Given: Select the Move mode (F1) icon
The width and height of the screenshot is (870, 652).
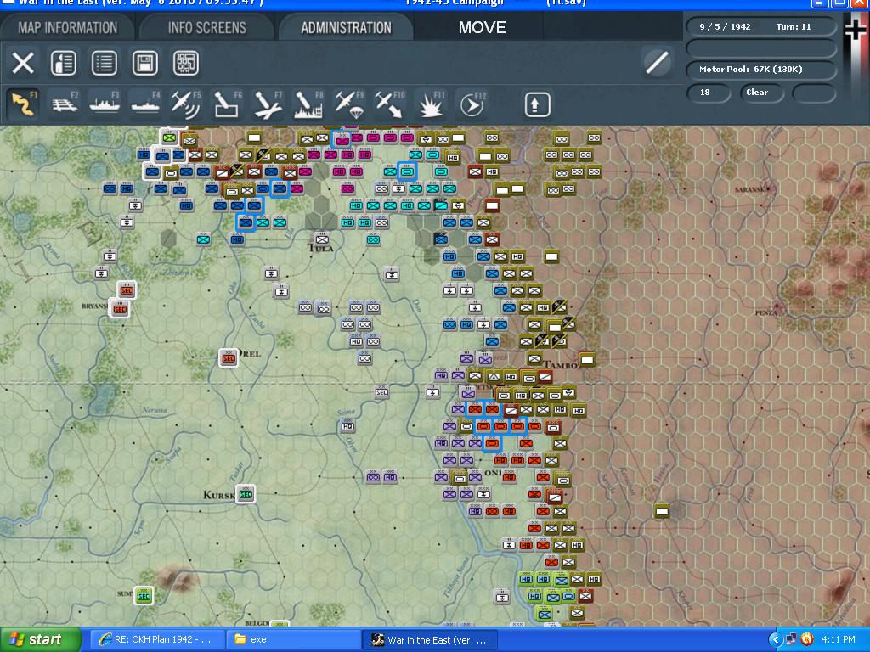Looking at the screenshot, I should [23, 104].
